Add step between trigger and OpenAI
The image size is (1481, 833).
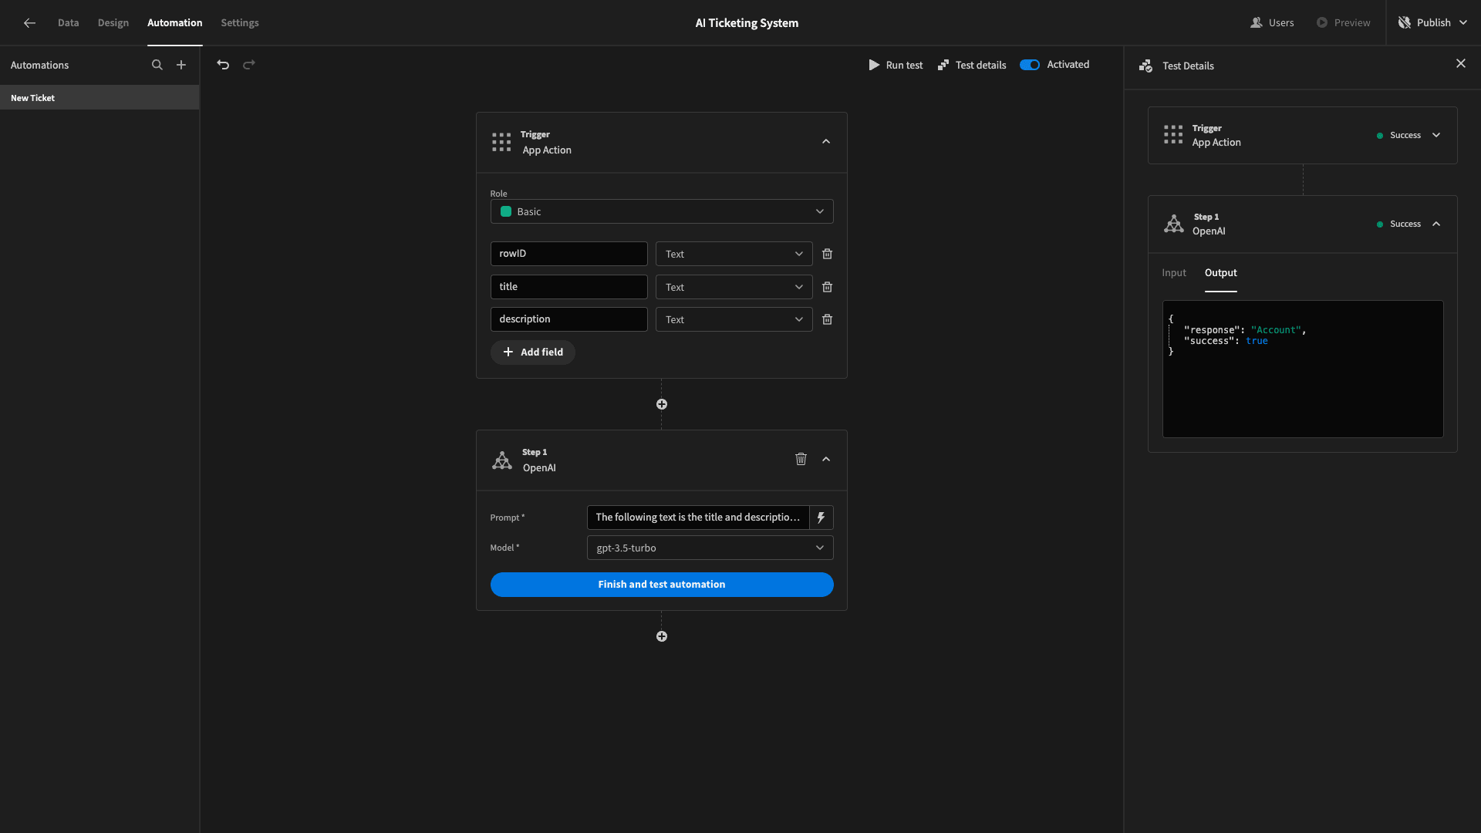[662, 404]
